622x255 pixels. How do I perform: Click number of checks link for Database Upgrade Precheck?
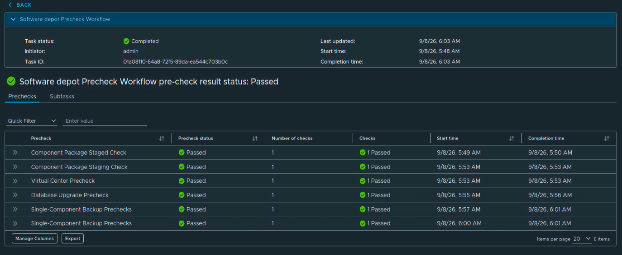click(273, 195)
